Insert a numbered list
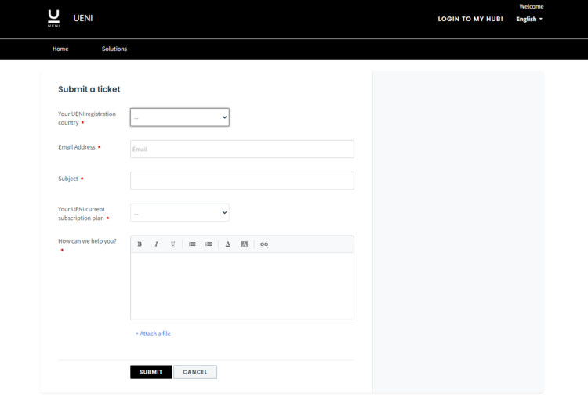Image resolution: width=588 pixels, height=408 pixels. [209, 244]
